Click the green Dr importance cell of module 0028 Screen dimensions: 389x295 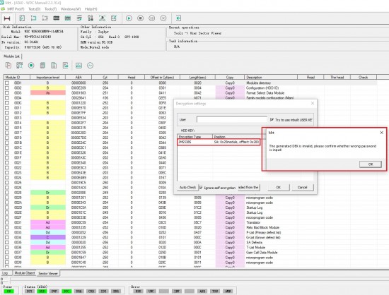(x=48, y=193)
